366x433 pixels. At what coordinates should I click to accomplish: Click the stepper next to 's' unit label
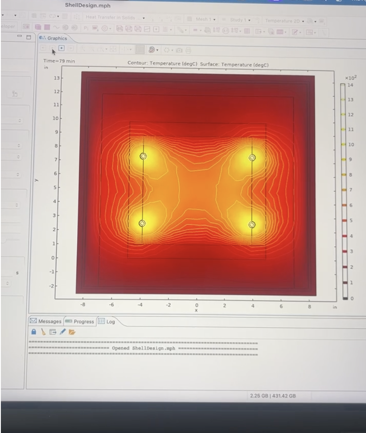coord(7,283)
